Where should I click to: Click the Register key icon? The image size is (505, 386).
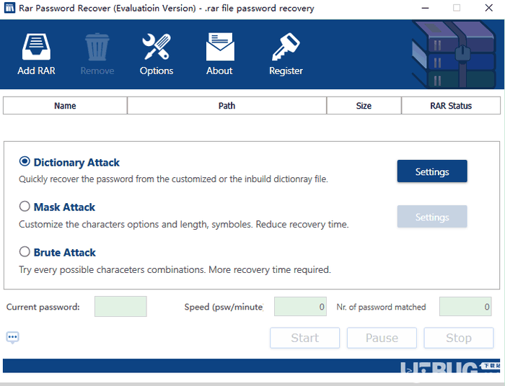tap(286, 47)
